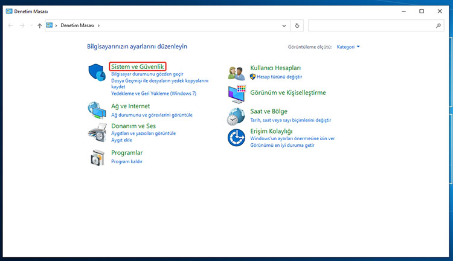Click the Donanım ve Ses printer icon

97,130
